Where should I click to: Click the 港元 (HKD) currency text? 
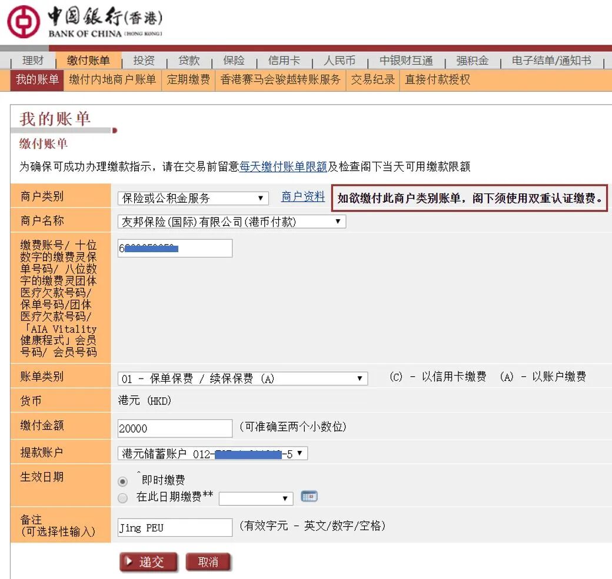click(144, 400)
